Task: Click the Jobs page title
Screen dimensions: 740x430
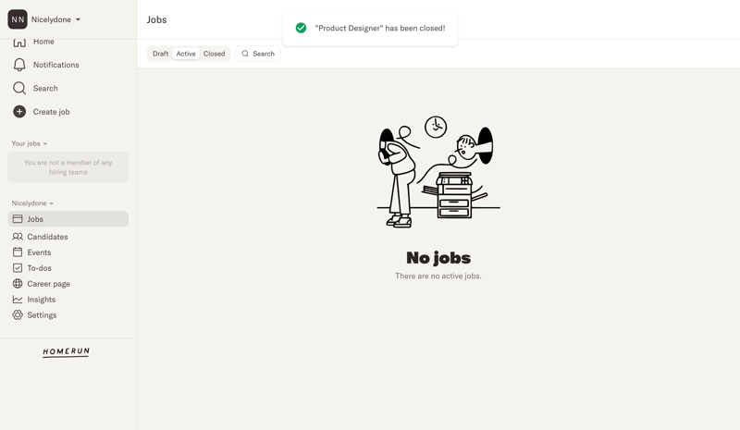Action: coord(156,19)
